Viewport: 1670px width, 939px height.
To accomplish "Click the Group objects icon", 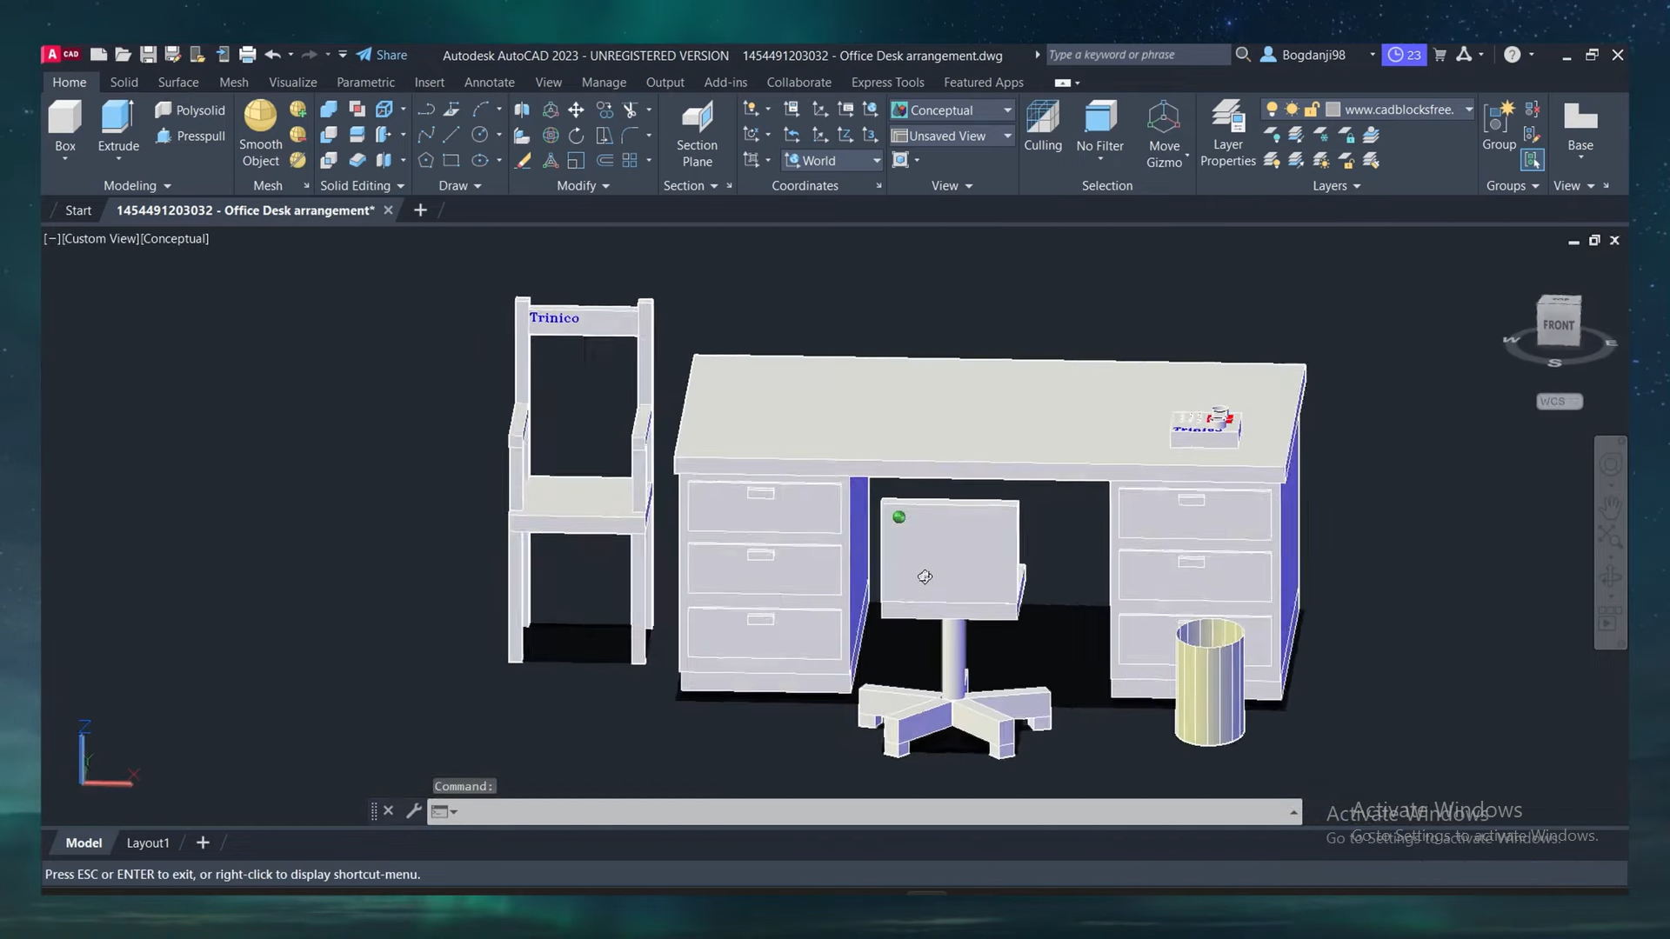I will [x=1499, y=125].
